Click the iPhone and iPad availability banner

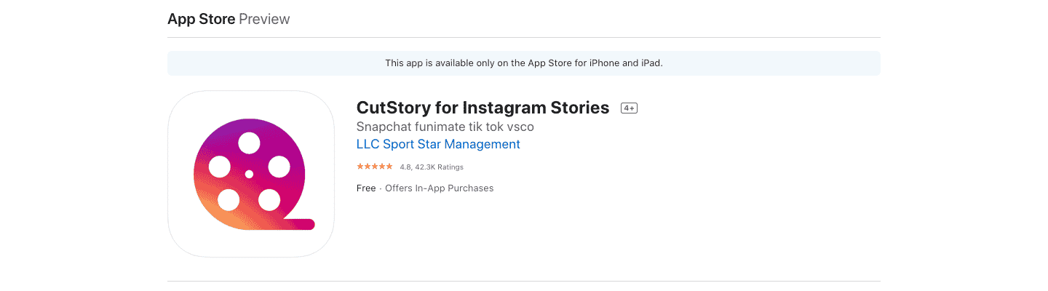(524, 63)
